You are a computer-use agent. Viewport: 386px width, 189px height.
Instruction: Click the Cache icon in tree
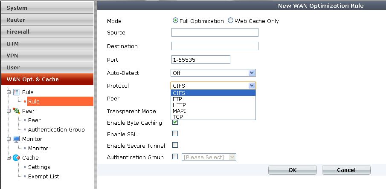(16, 157)
